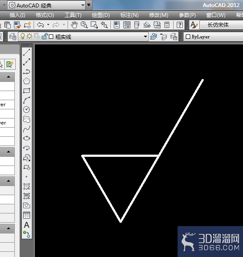The width and height of the screenshot is (243, 257).
Task: Open the Properties palette icon
Action: tap(116, 25)
